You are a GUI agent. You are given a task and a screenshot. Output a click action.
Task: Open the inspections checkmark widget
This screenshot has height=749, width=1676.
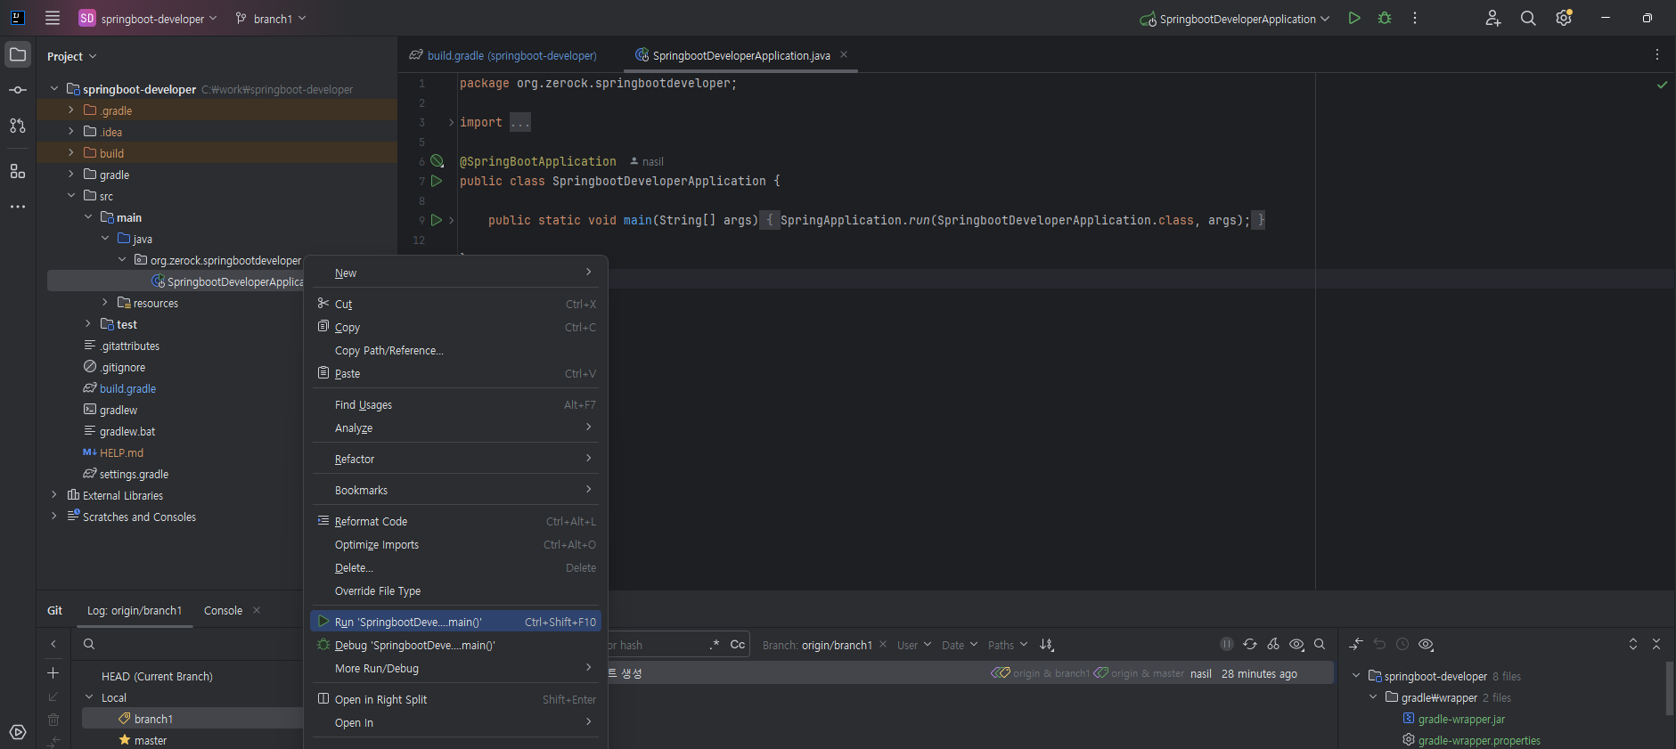(1662, 85)
